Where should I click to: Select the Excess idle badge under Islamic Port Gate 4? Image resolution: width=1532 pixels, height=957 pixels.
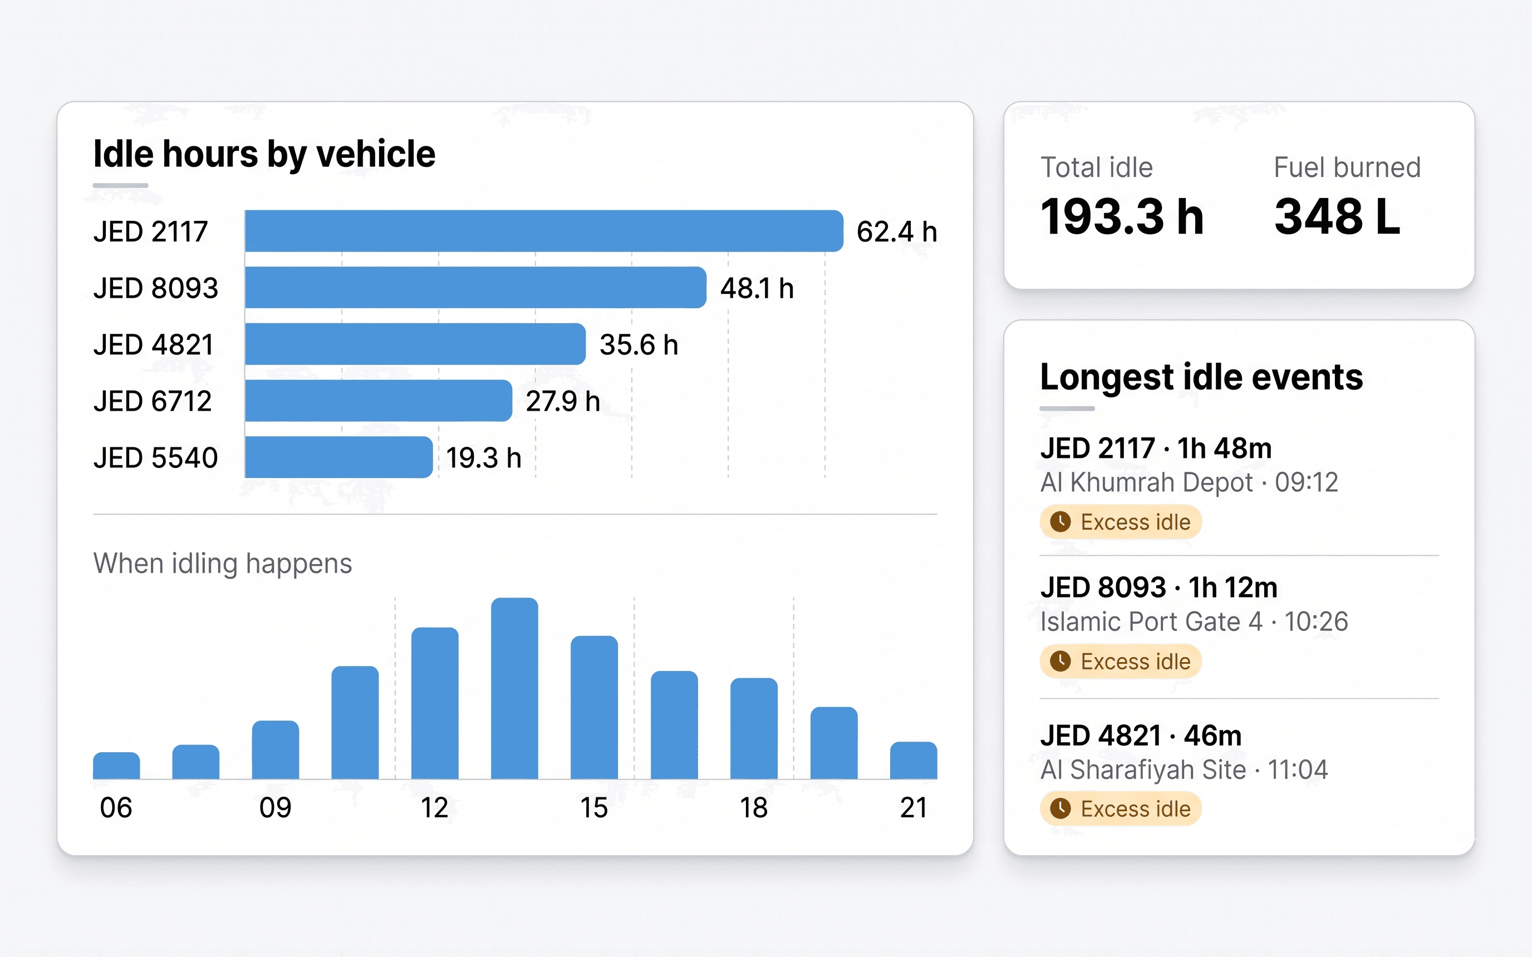pyautogui.click(x=1121, y=662)
